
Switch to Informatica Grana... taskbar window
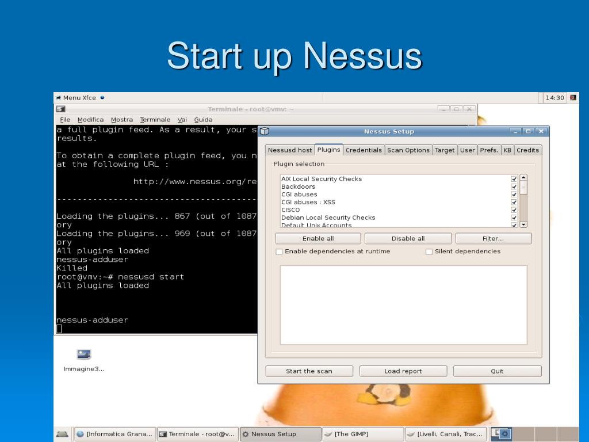click(x=114, y=434)
